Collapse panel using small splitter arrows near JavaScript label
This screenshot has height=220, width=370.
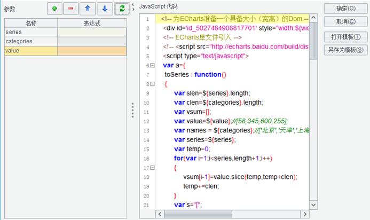tap(133, 7)
